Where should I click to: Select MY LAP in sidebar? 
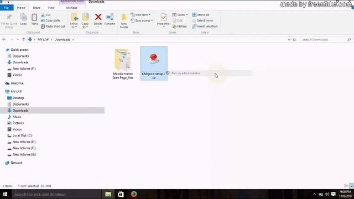pyautogui.click(x=16, y=91)
